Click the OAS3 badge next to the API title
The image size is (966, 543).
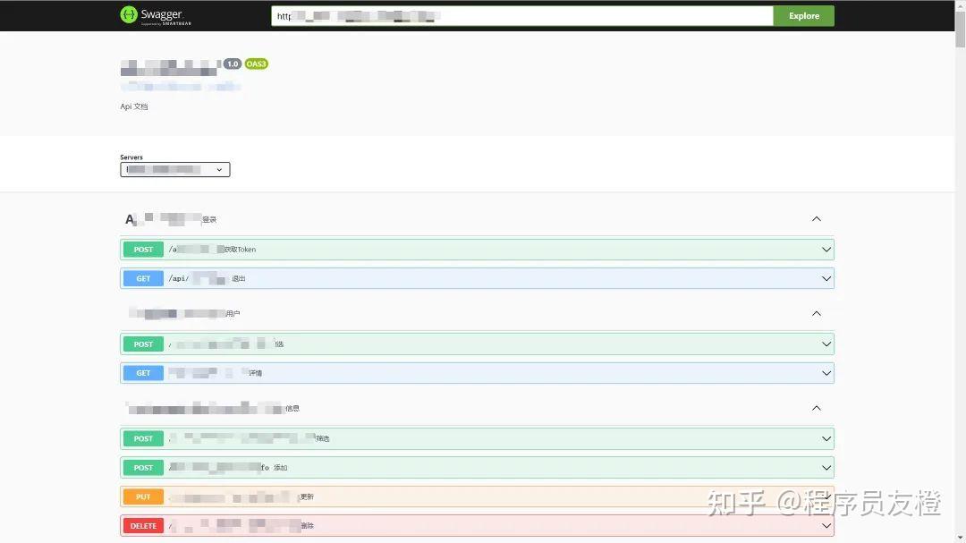(257, 64)
